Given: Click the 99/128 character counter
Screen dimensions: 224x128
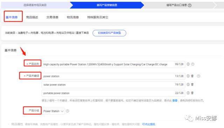Looking at the screenshot, I should click(x=179, y=64).
